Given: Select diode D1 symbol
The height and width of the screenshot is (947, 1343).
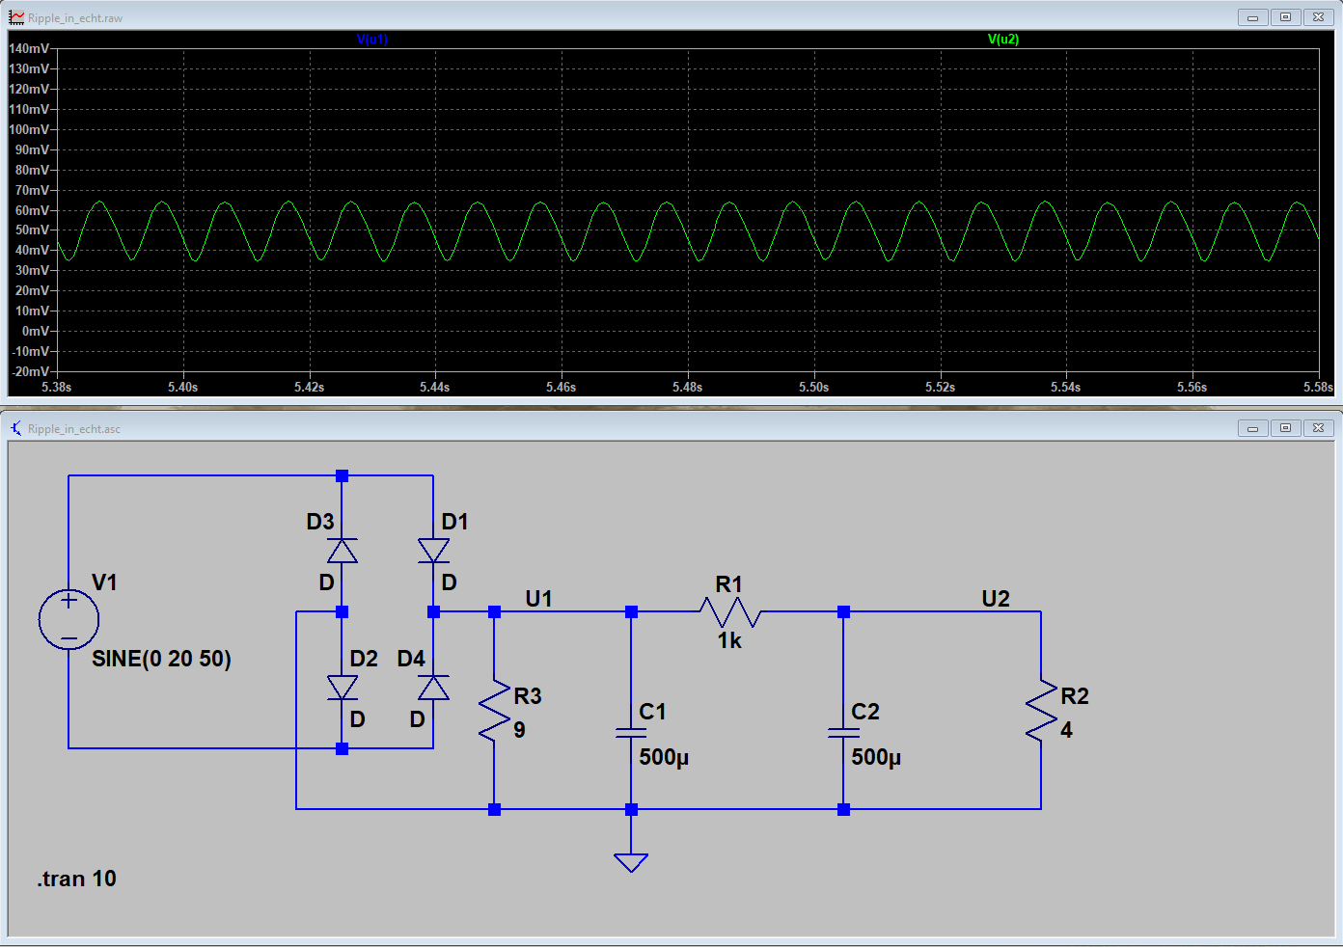Looking at the screenshot, I should (433, 551).
